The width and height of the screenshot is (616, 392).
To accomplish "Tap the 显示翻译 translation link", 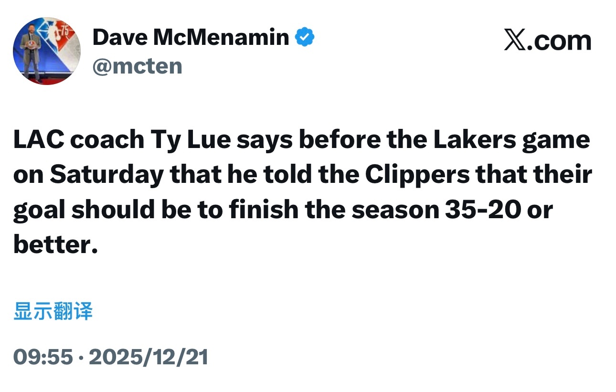I will pos(53,311).
